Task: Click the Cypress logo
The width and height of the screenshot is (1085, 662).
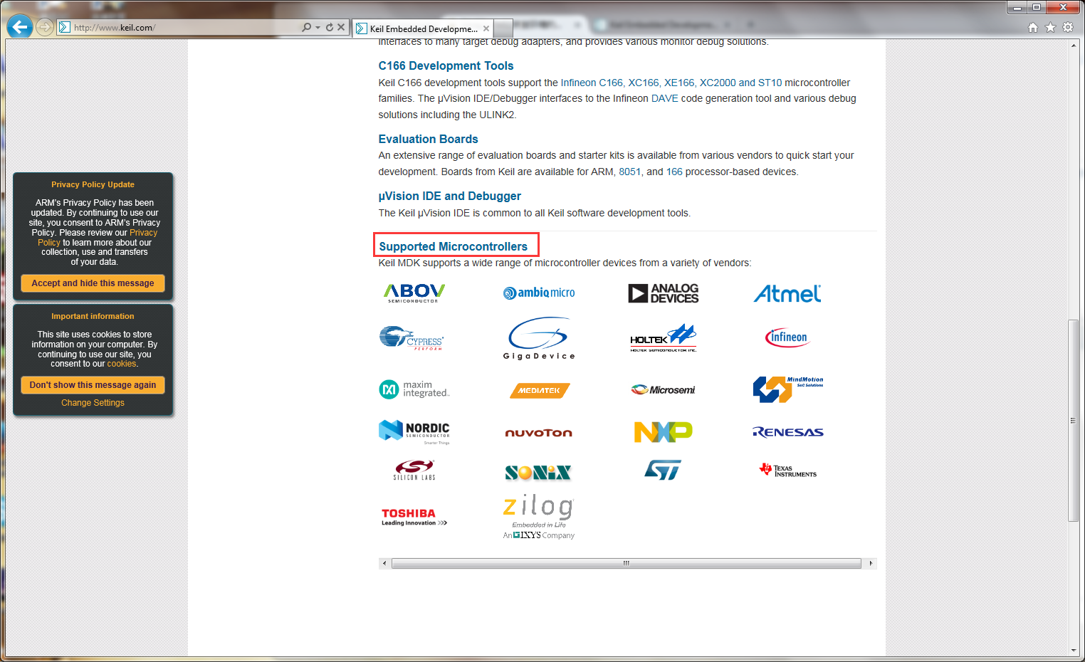Action: [412, 338]
